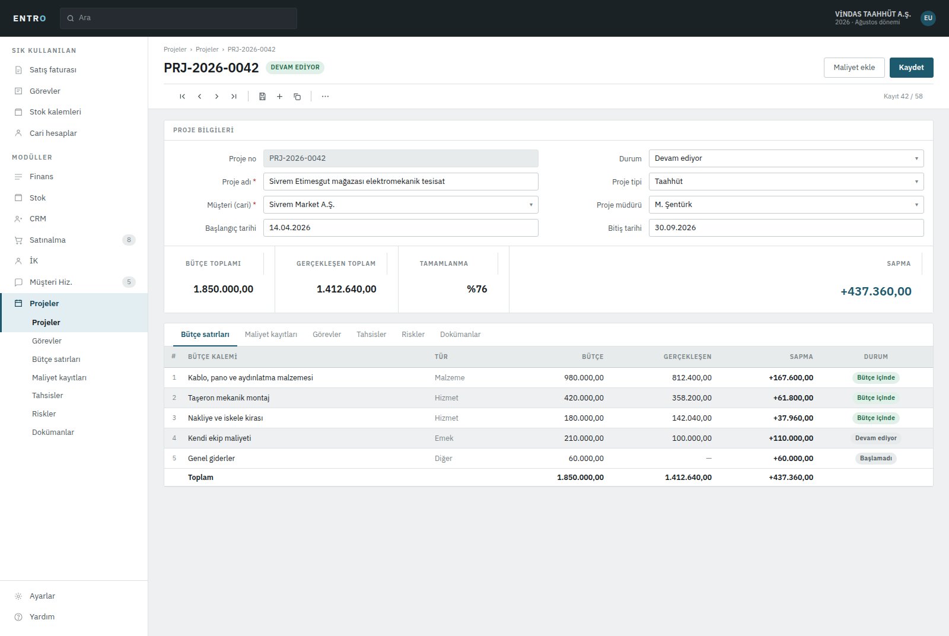The image size is (949, 636).
Task: Click the save disk icon in toolbar
Action: [262, 97]
